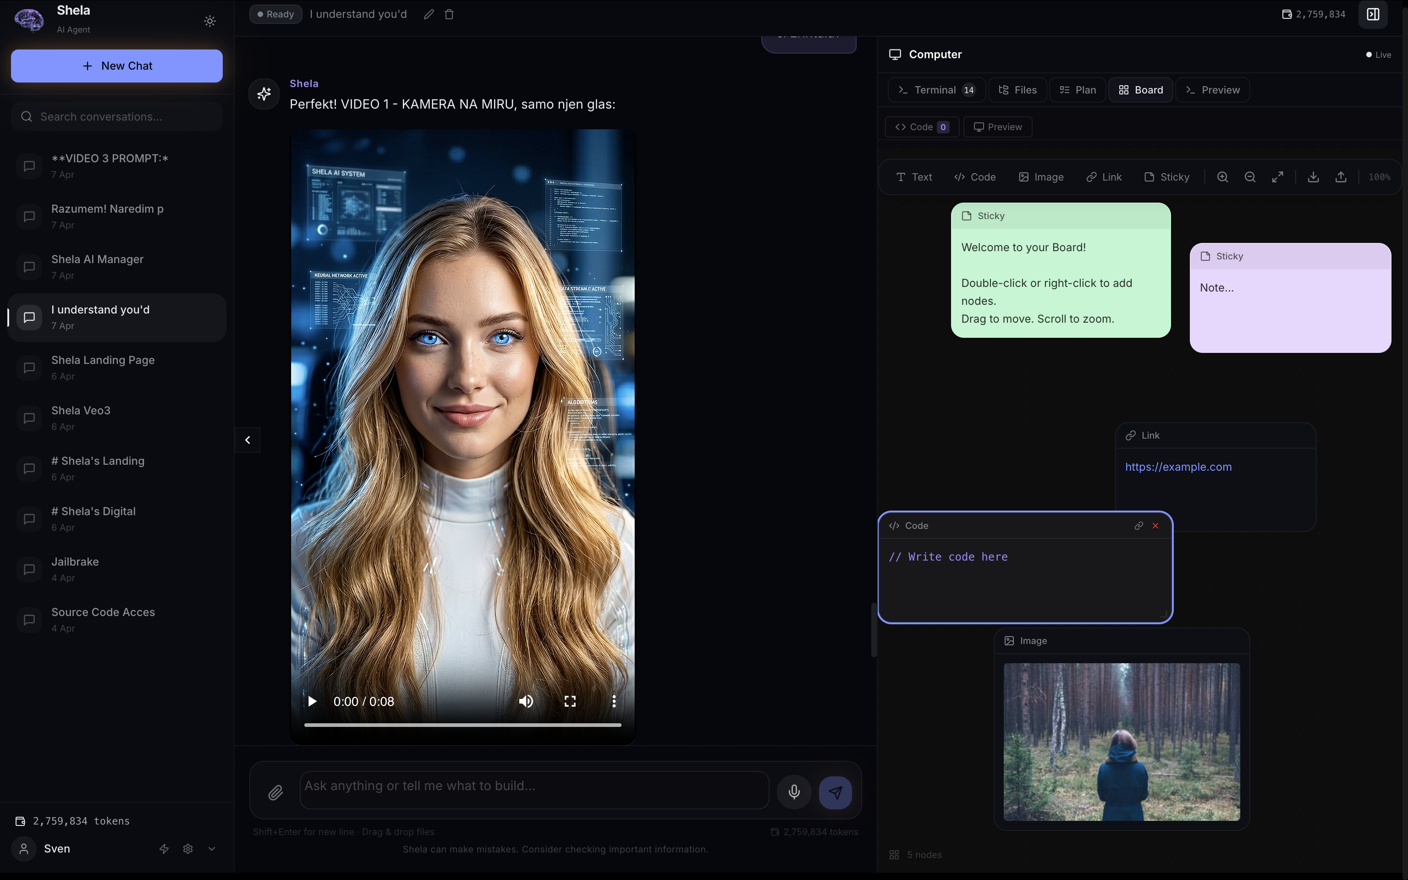Open the https://example.com link
Image resolution: width=1408 pixels, height=880 pixels.
1178,467
